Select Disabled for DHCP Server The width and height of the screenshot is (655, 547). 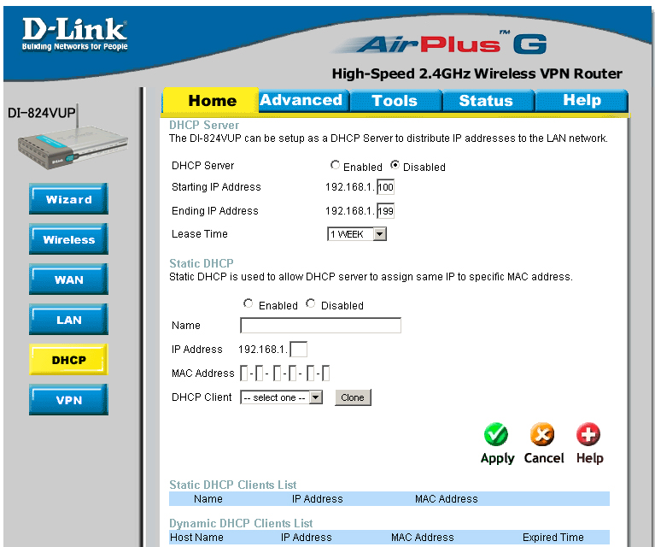(395, 166)
